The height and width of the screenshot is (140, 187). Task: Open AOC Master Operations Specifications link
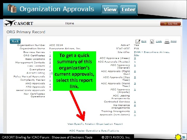pos(94,131)
